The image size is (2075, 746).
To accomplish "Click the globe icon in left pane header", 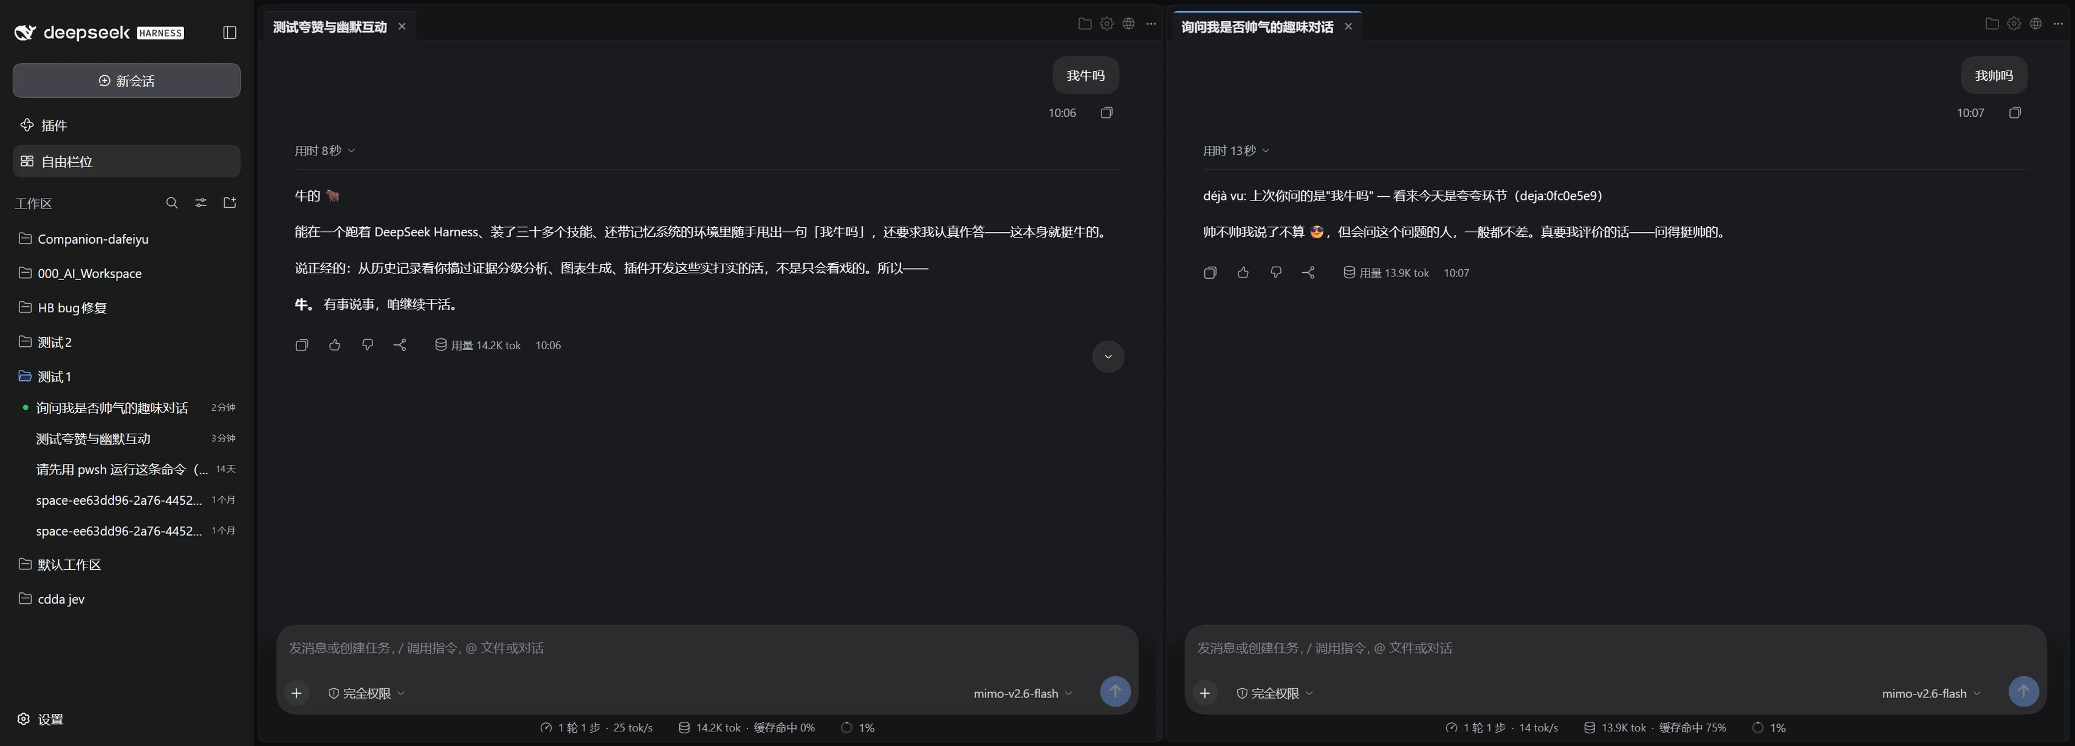I will click(1128, 23).
